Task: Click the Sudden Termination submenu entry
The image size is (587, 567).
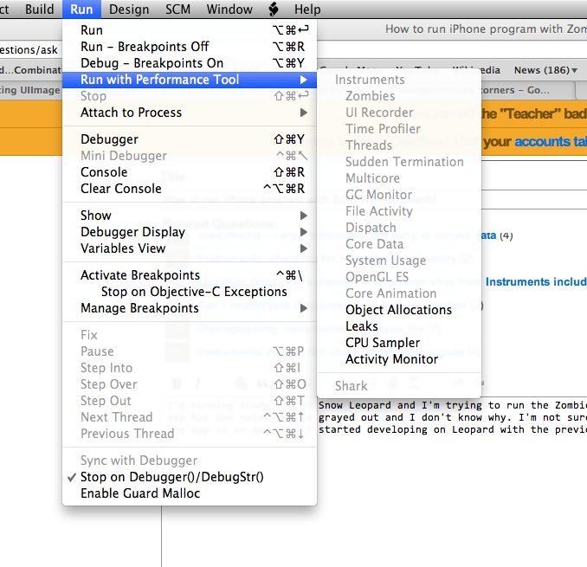Action: pyautogui.click(x=399, y=162)
